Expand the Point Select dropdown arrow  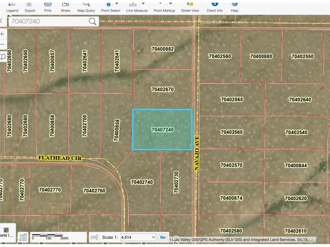point(117,4)
